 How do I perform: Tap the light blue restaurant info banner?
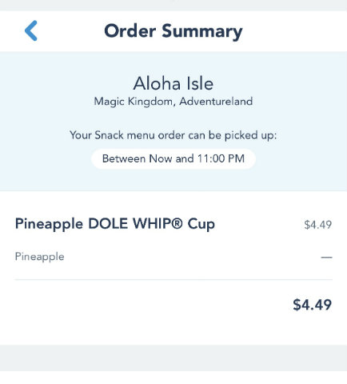point(173,122)
